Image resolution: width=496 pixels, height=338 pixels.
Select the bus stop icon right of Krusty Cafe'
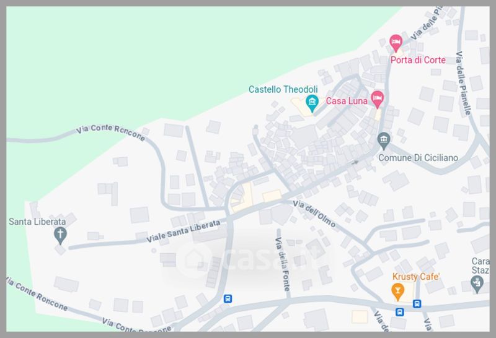click(x=417, y=304)
